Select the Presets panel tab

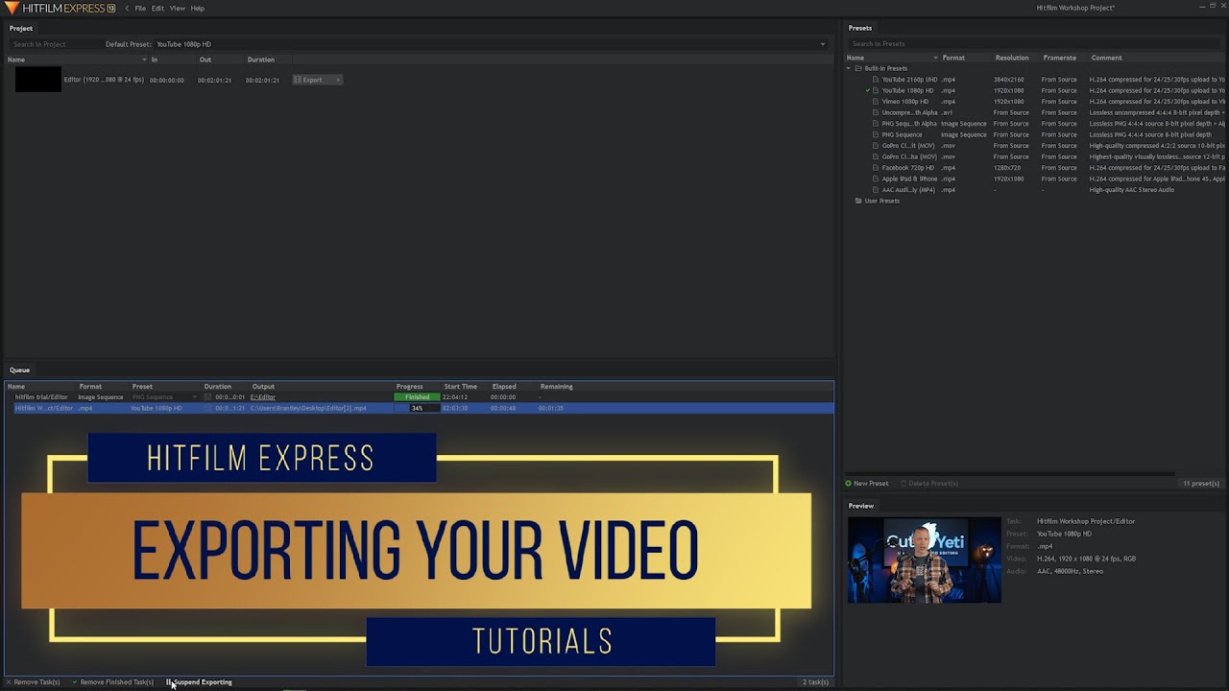tap(860, 28)
